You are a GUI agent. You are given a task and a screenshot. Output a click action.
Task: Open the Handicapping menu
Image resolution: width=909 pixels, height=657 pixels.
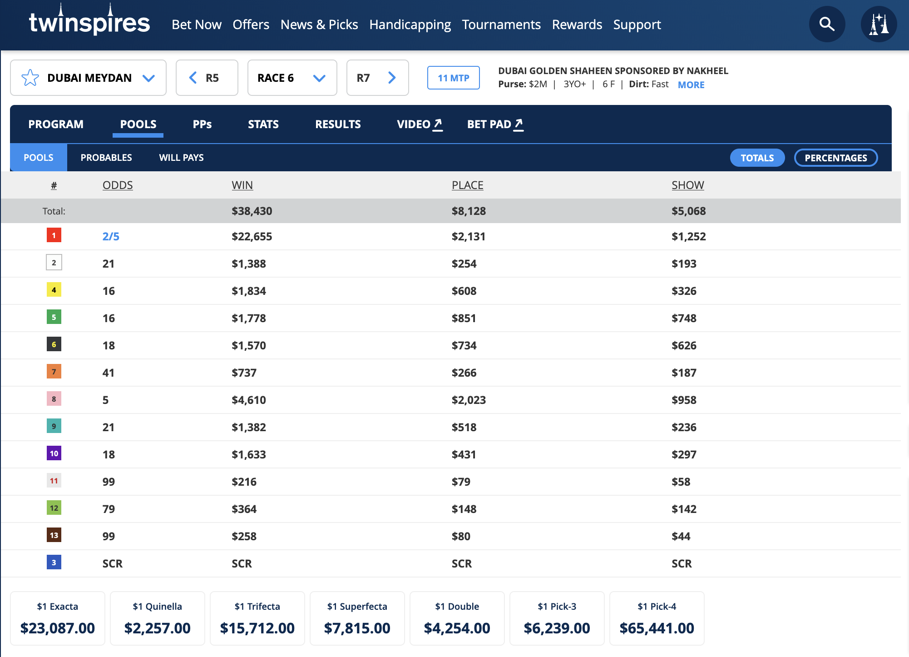[410, 25]
